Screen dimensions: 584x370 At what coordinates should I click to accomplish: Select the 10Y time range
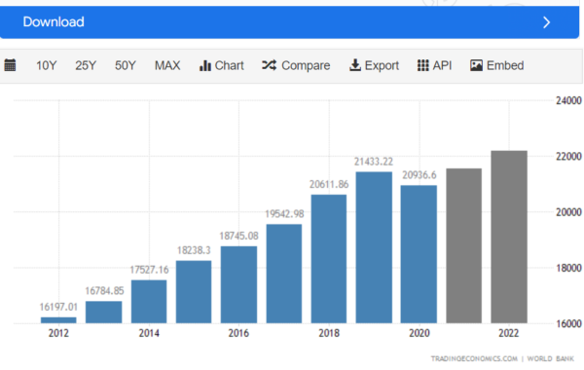coord(46,65)
